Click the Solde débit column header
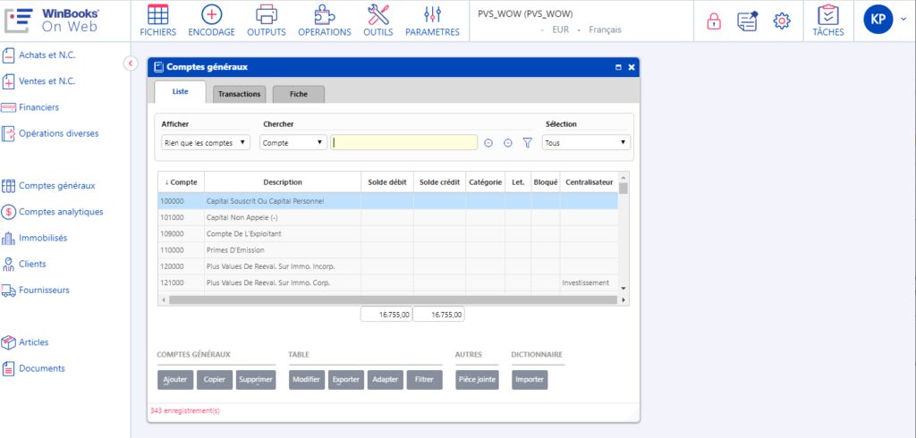The width and height of the screenshot is (916, 438). point(387,182)
